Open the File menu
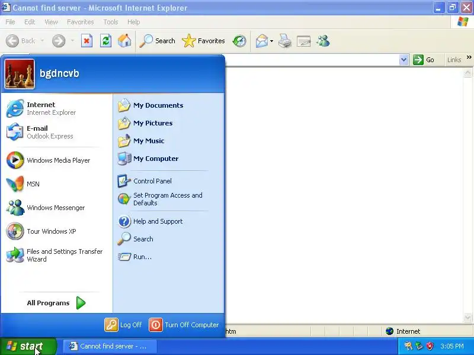The width and height of the screenshot is (474, 355). (x=10, y=22)
